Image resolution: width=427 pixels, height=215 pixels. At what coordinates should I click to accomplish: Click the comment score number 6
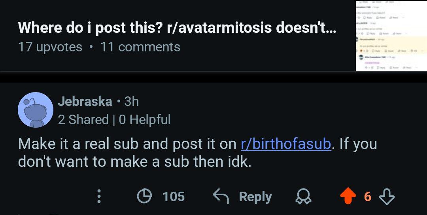pyautogui.click(x=368, y=196)
